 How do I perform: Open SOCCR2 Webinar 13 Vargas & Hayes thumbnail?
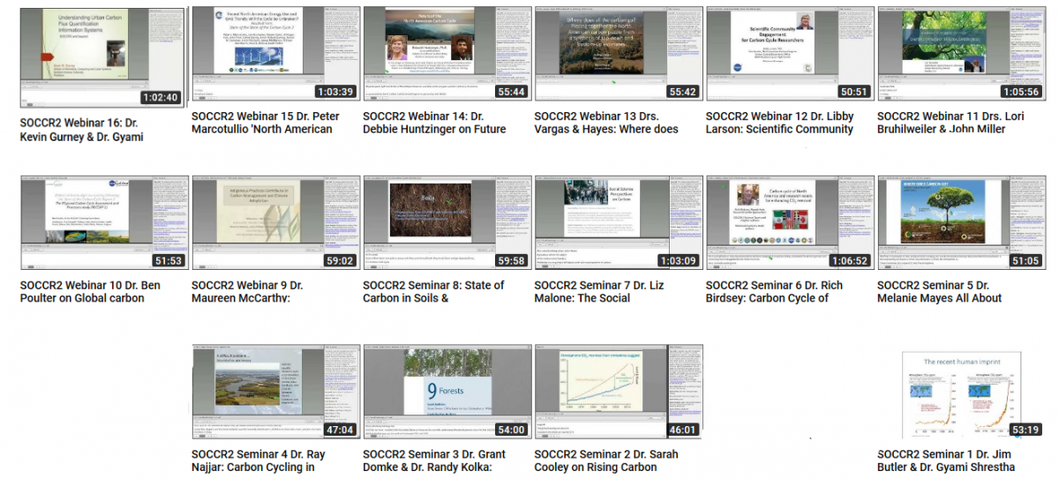[x=618, y=53]
